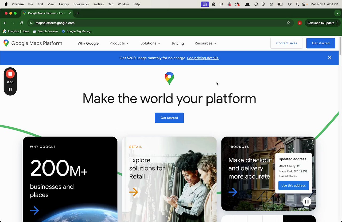Stop the screen recording with red button
This screenshot has height=222, width=342.
pyautogui.click(x=10, y=74)
